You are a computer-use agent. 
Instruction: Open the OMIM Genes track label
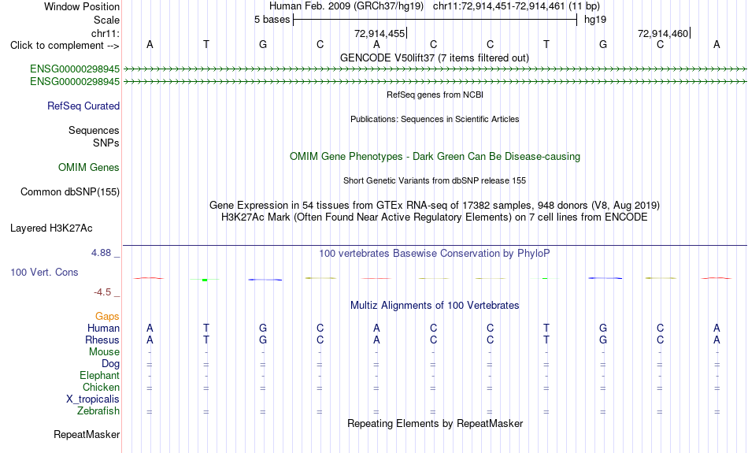tap(88, 168)
